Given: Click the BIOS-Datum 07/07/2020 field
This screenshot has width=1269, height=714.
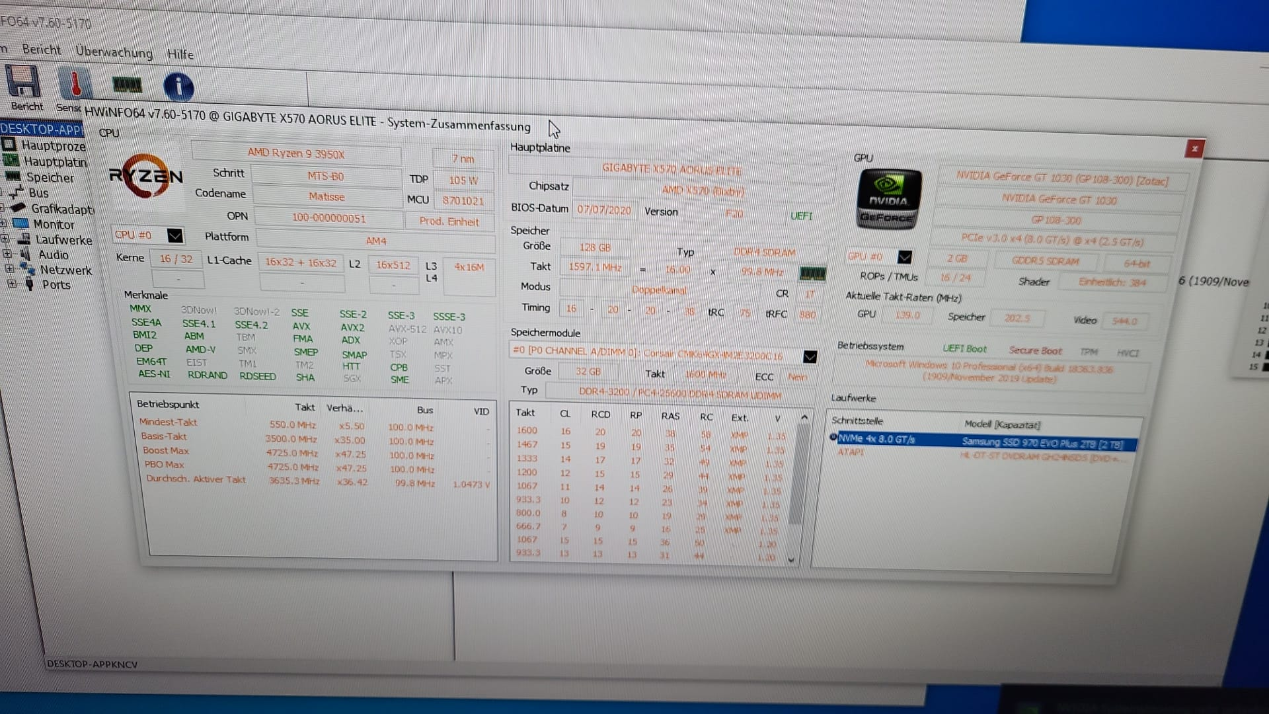Looking at the screenshot, I should [604, 210].
